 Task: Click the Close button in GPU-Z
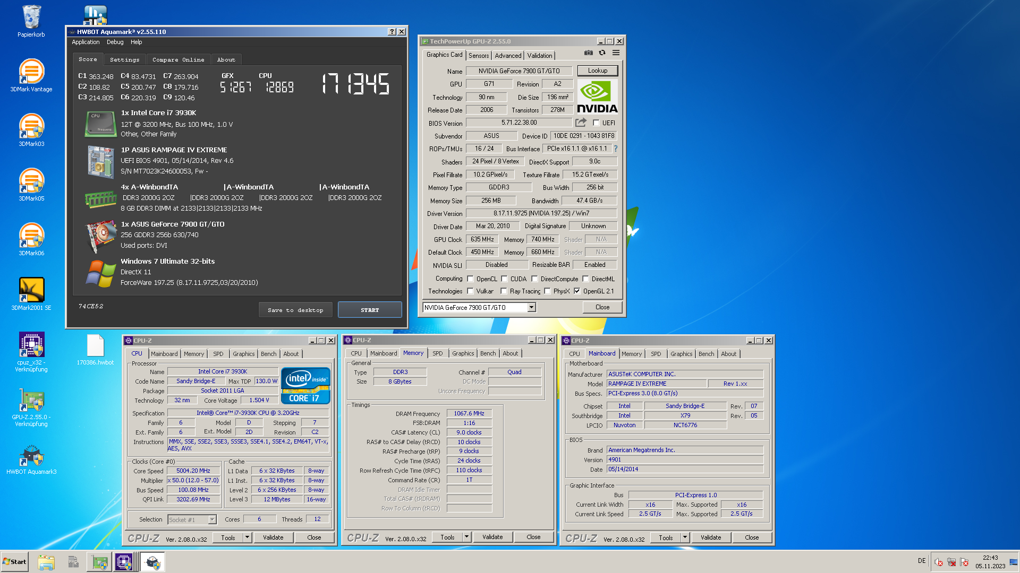[602, 307]
